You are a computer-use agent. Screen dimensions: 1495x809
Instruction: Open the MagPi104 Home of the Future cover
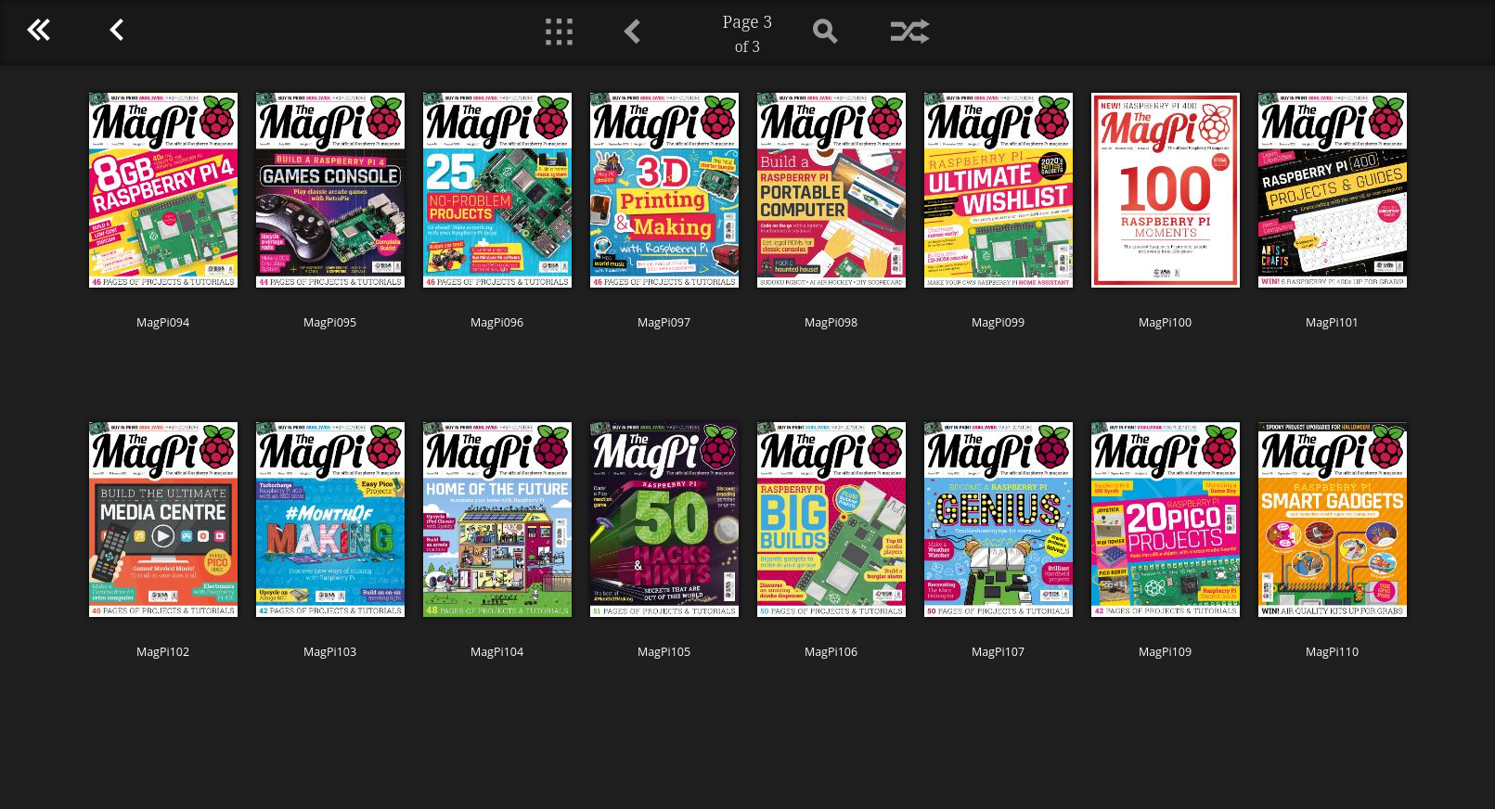point(497,520)
